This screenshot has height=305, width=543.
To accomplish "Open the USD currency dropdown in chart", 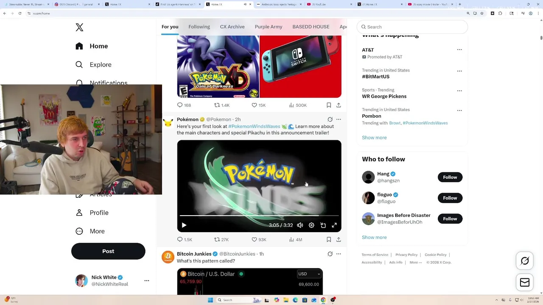I will point(309,274).
